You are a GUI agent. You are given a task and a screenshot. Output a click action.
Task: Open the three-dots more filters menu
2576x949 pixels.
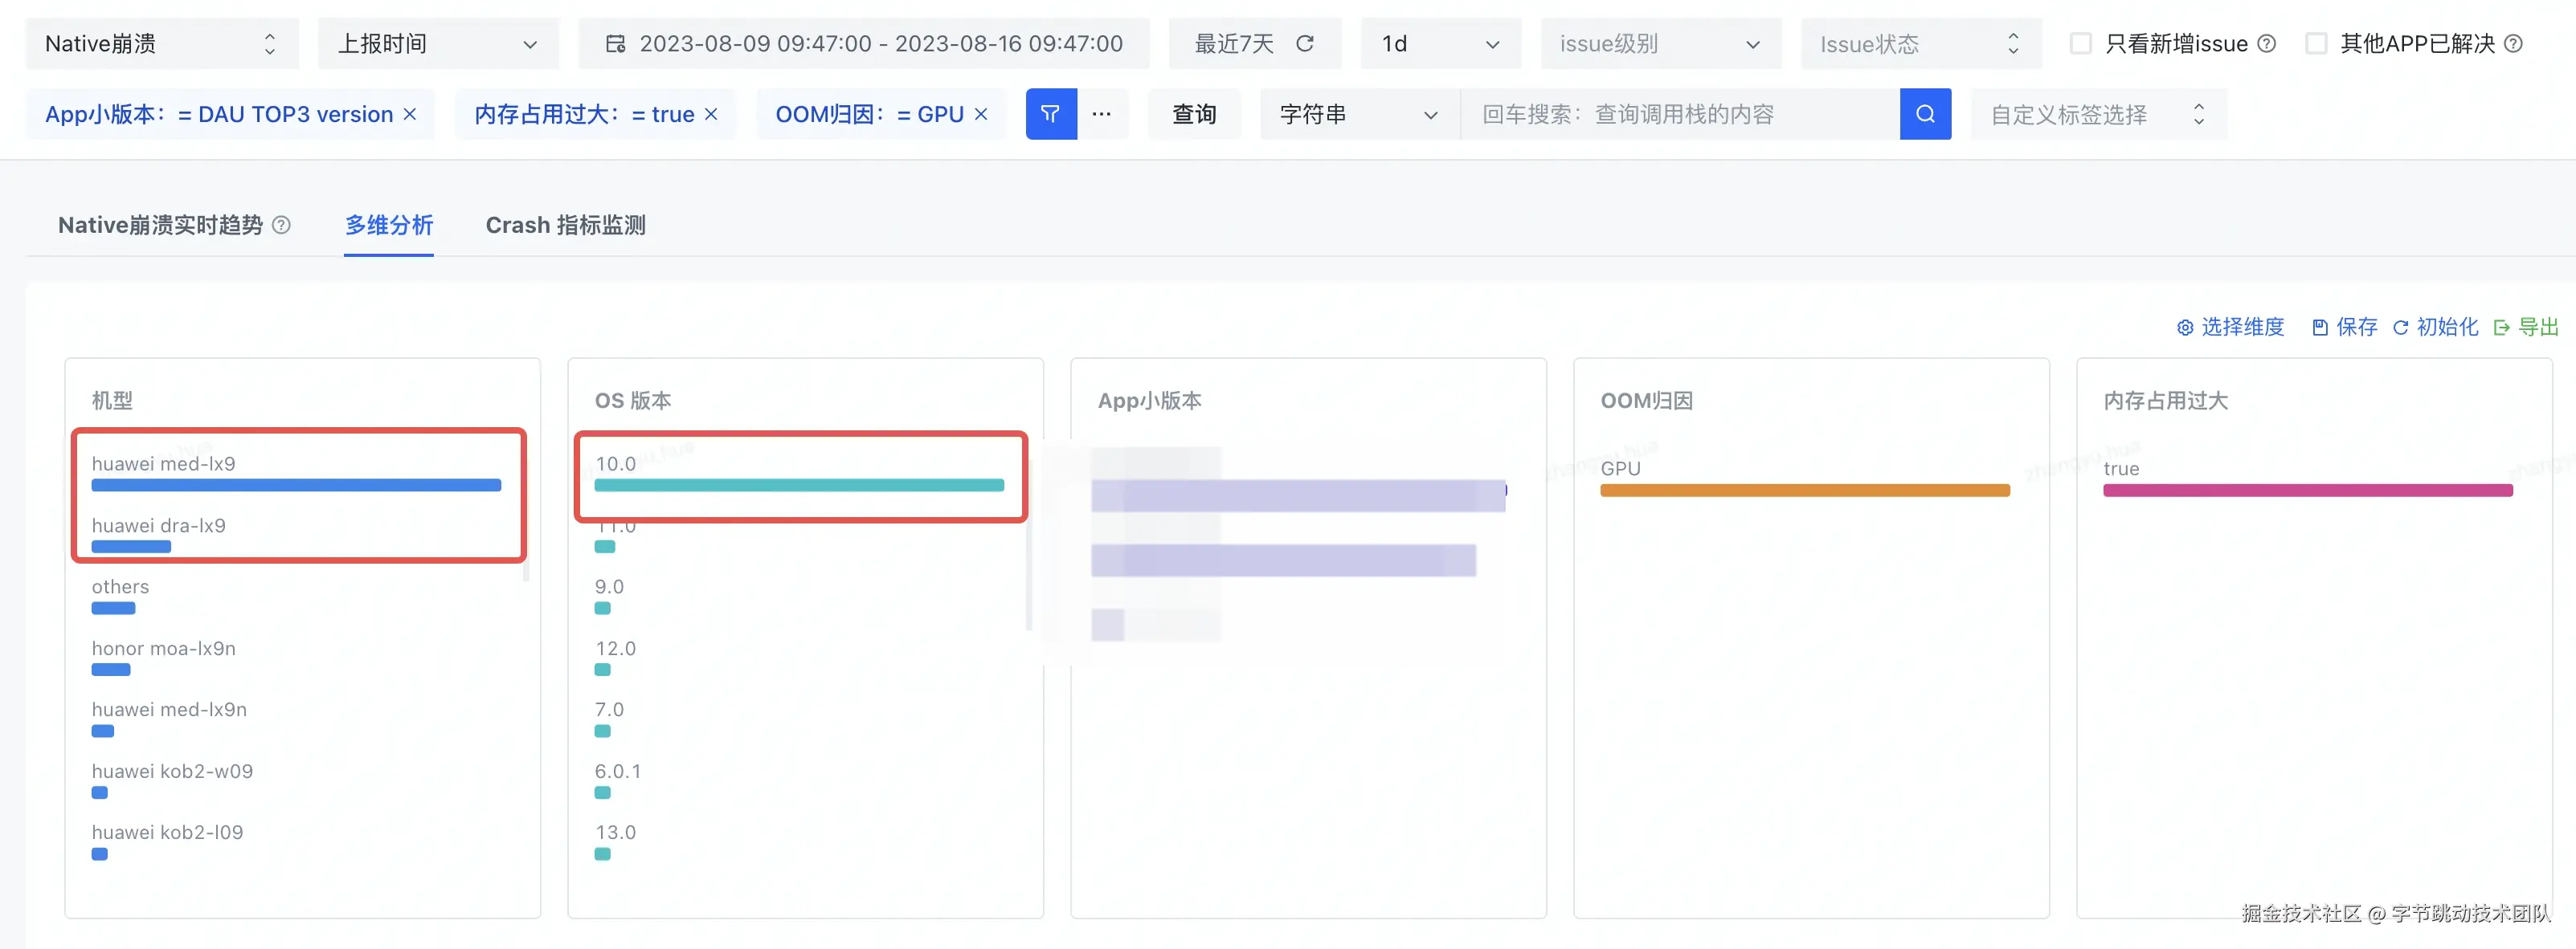(x=1101, y=114)
